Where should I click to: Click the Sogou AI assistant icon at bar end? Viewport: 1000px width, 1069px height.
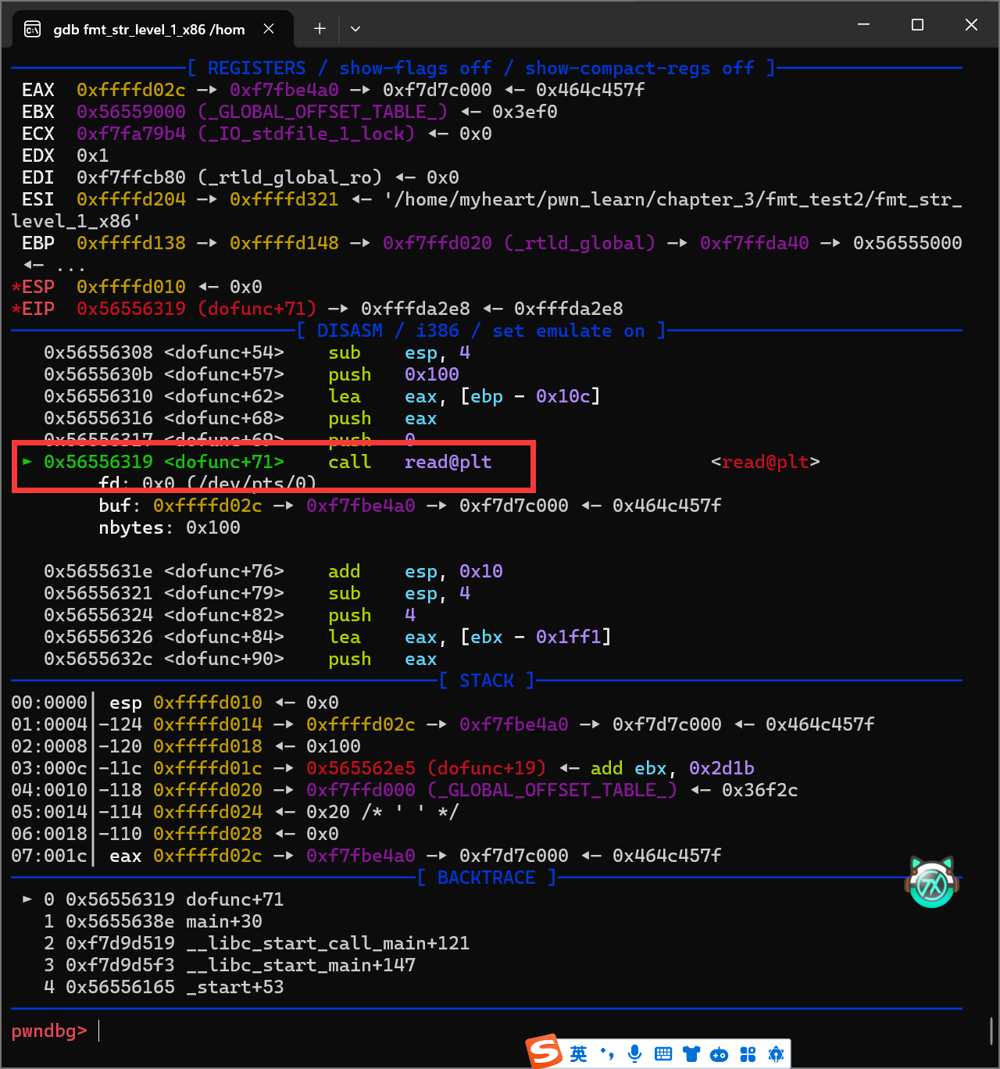tap(776, 1054)
